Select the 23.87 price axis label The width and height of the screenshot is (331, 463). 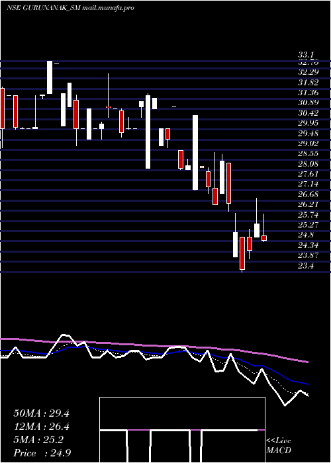308,256
